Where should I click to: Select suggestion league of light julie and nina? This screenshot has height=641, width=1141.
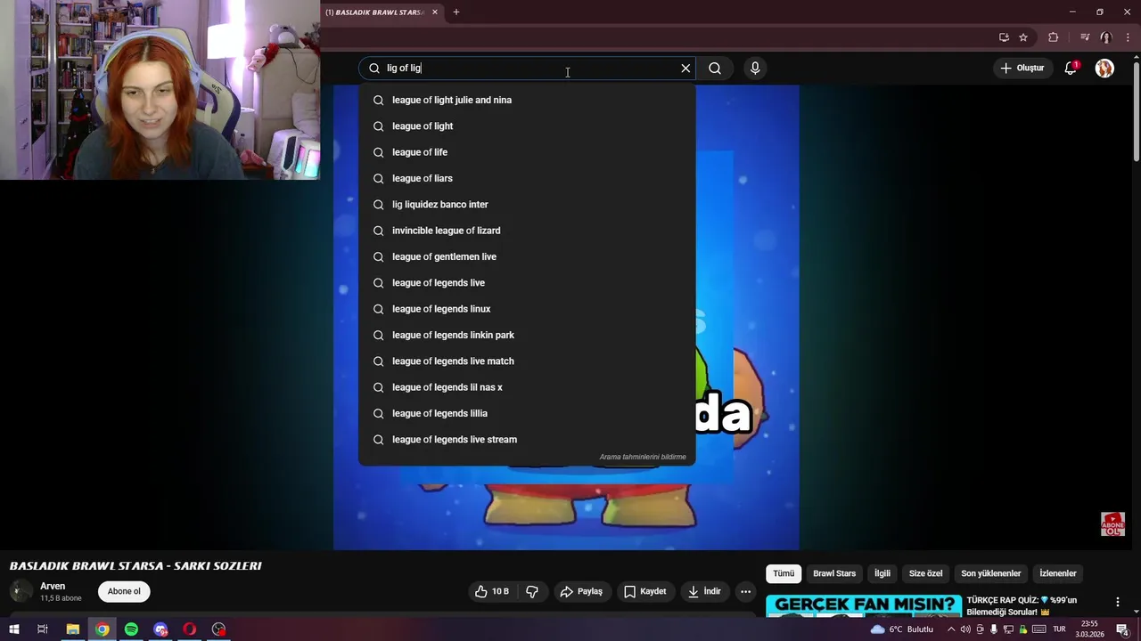[x=527, y=100]
